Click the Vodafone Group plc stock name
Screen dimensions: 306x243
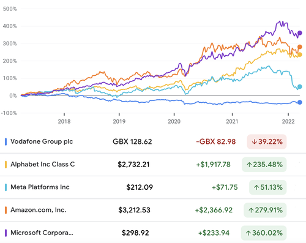pos(42,141)
